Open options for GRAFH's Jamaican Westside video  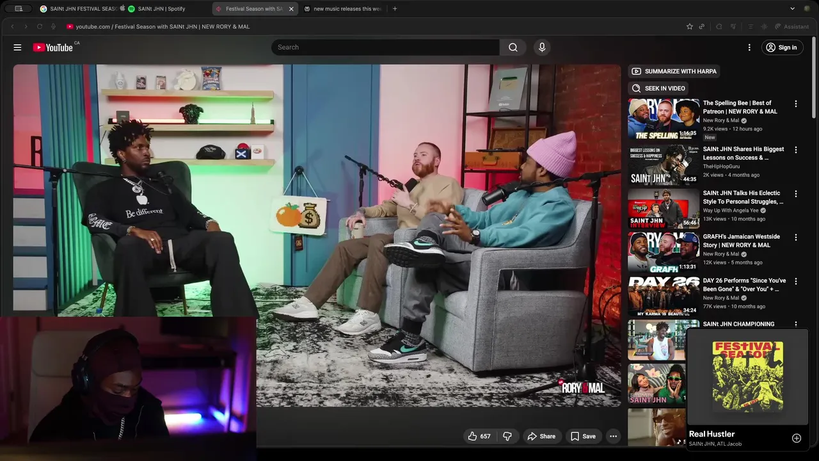point(796,237)
